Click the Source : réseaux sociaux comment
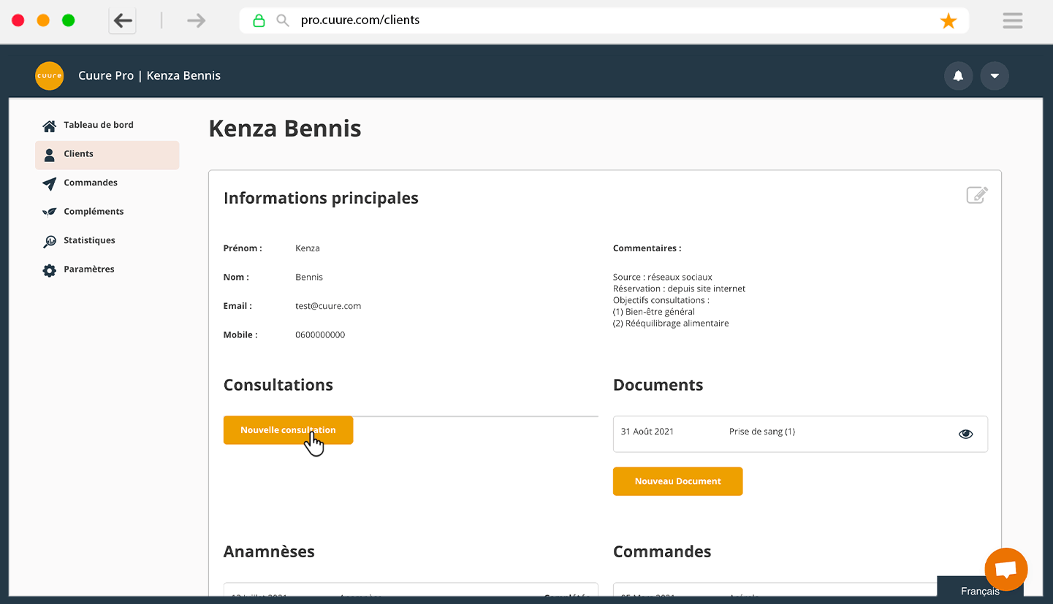 click(663, 278)
